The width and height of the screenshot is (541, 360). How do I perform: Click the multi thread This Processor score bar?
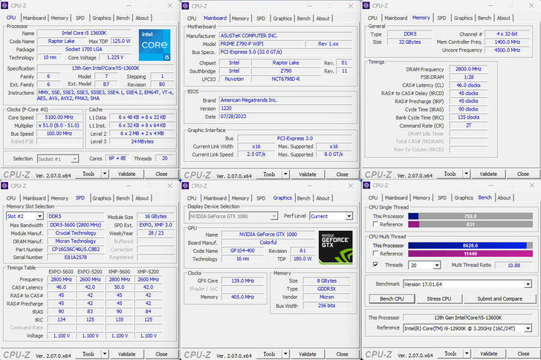tap(468, 245)
